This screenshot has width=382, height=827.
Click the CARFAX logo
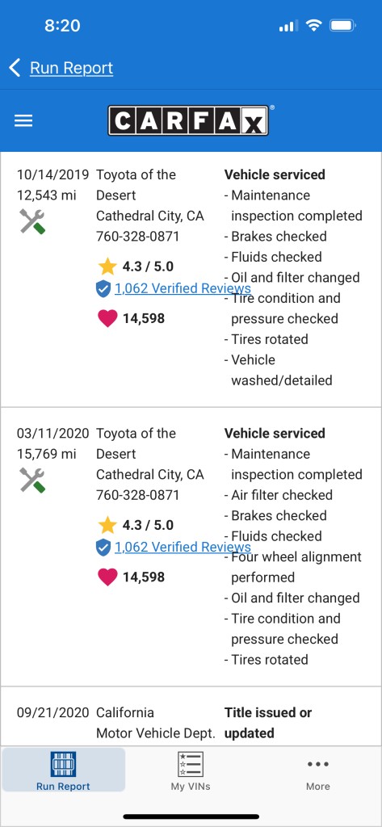(x=188, y=121)
